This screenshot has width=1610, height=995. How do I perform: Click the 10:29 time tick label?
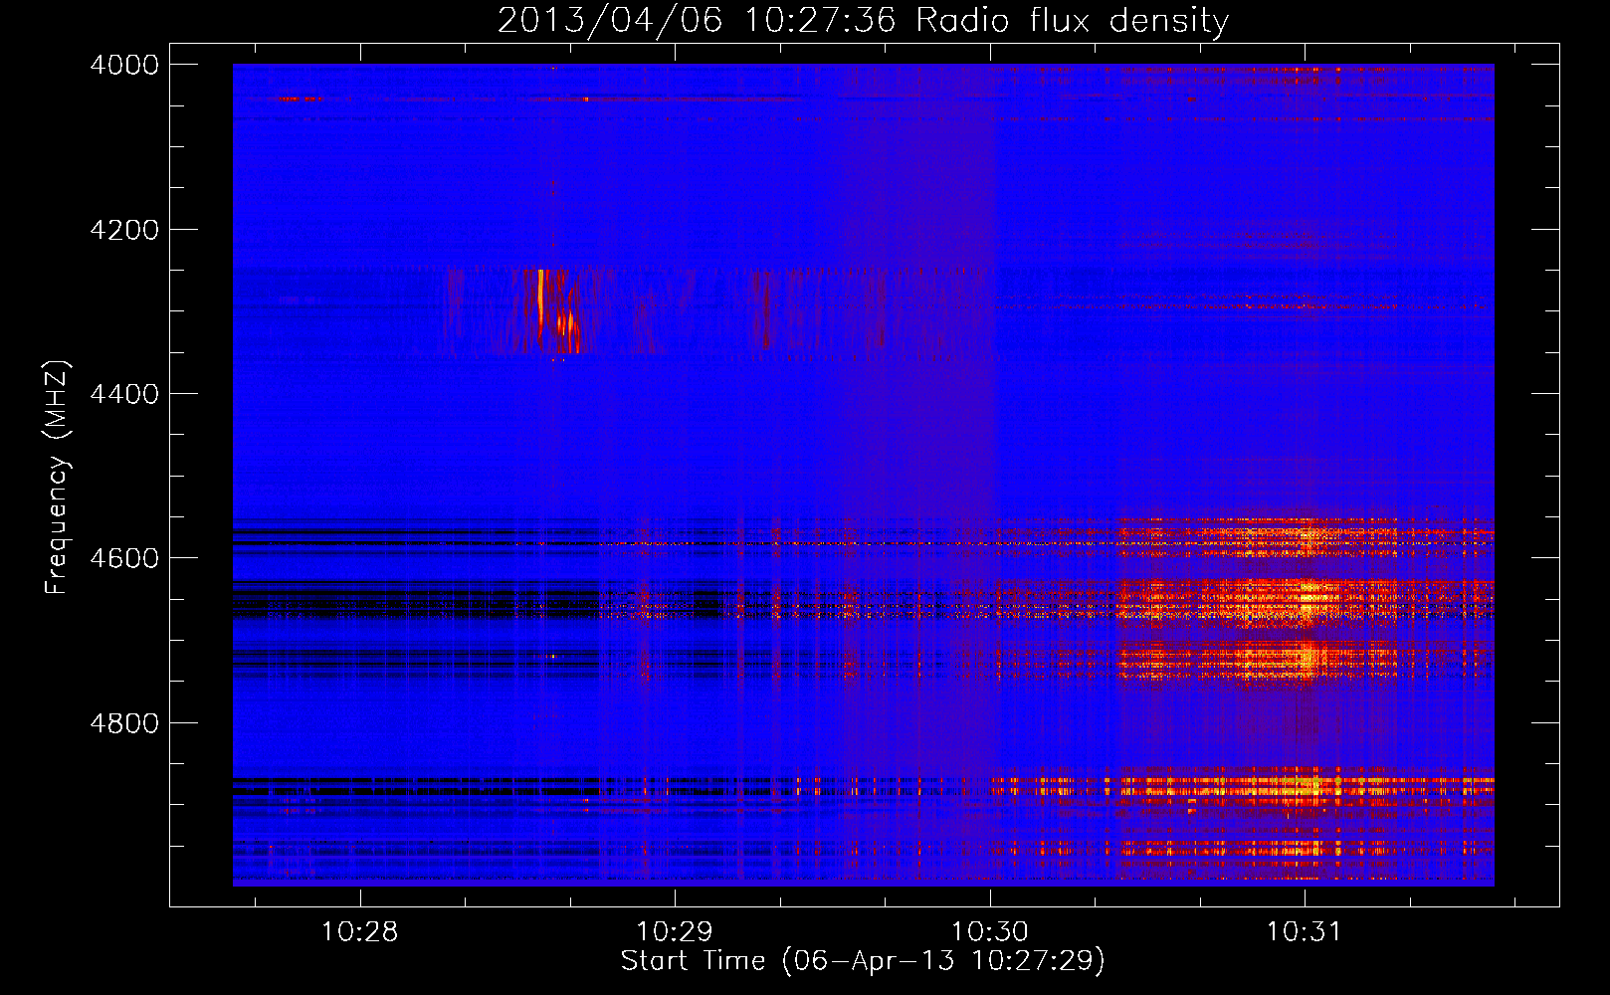pyautogui.click(x=675, y=932)
